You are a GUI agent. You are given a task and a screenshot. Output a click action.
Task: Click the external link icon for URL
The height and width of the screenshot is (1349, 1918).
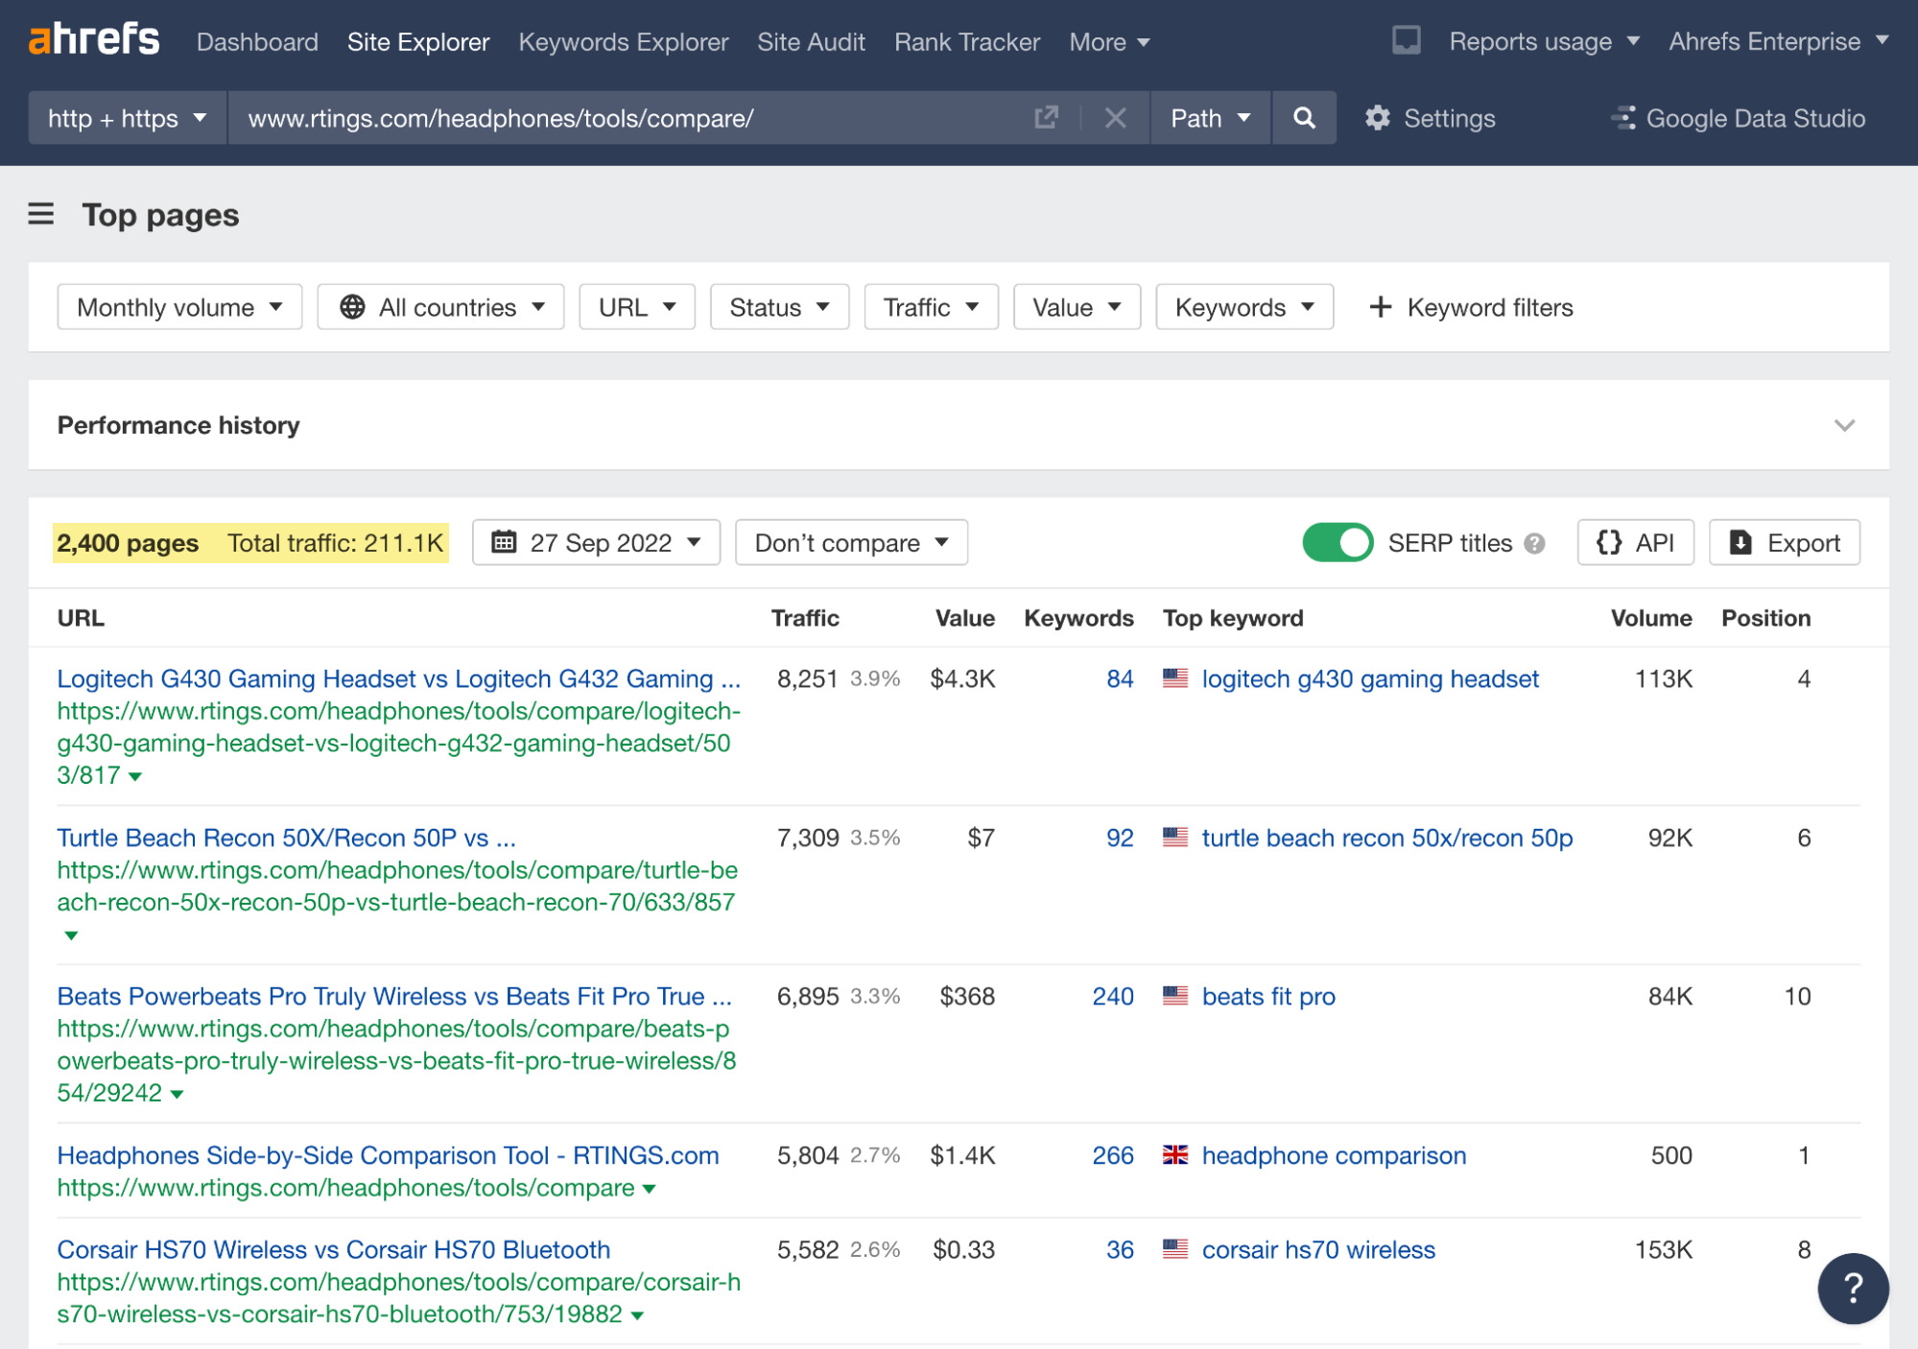[1048, 117]
